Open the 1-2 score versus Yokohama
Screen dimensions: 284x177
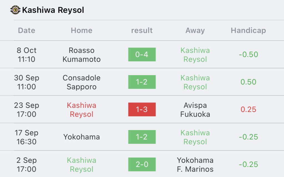[142, 137]
